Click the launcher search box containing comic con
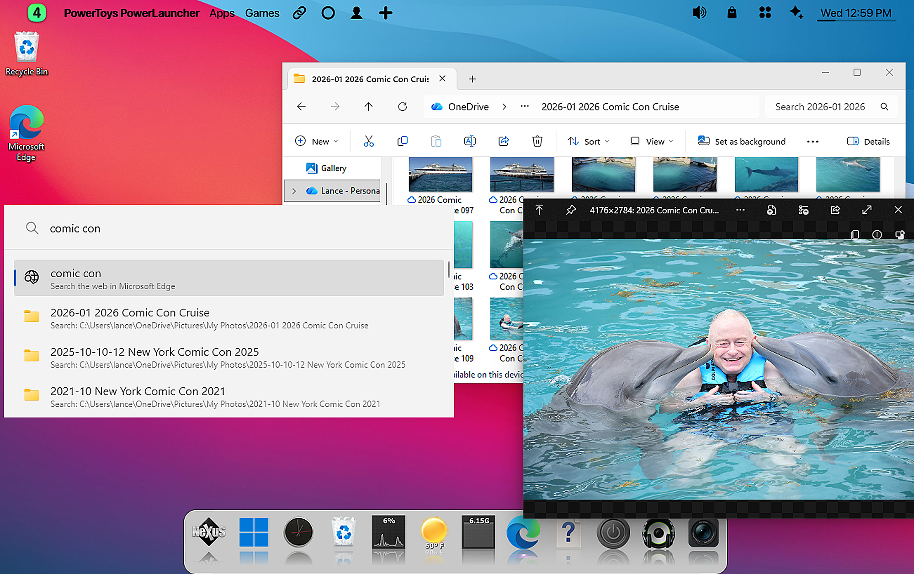Viewport: 914px width, 574px height. 229,228
